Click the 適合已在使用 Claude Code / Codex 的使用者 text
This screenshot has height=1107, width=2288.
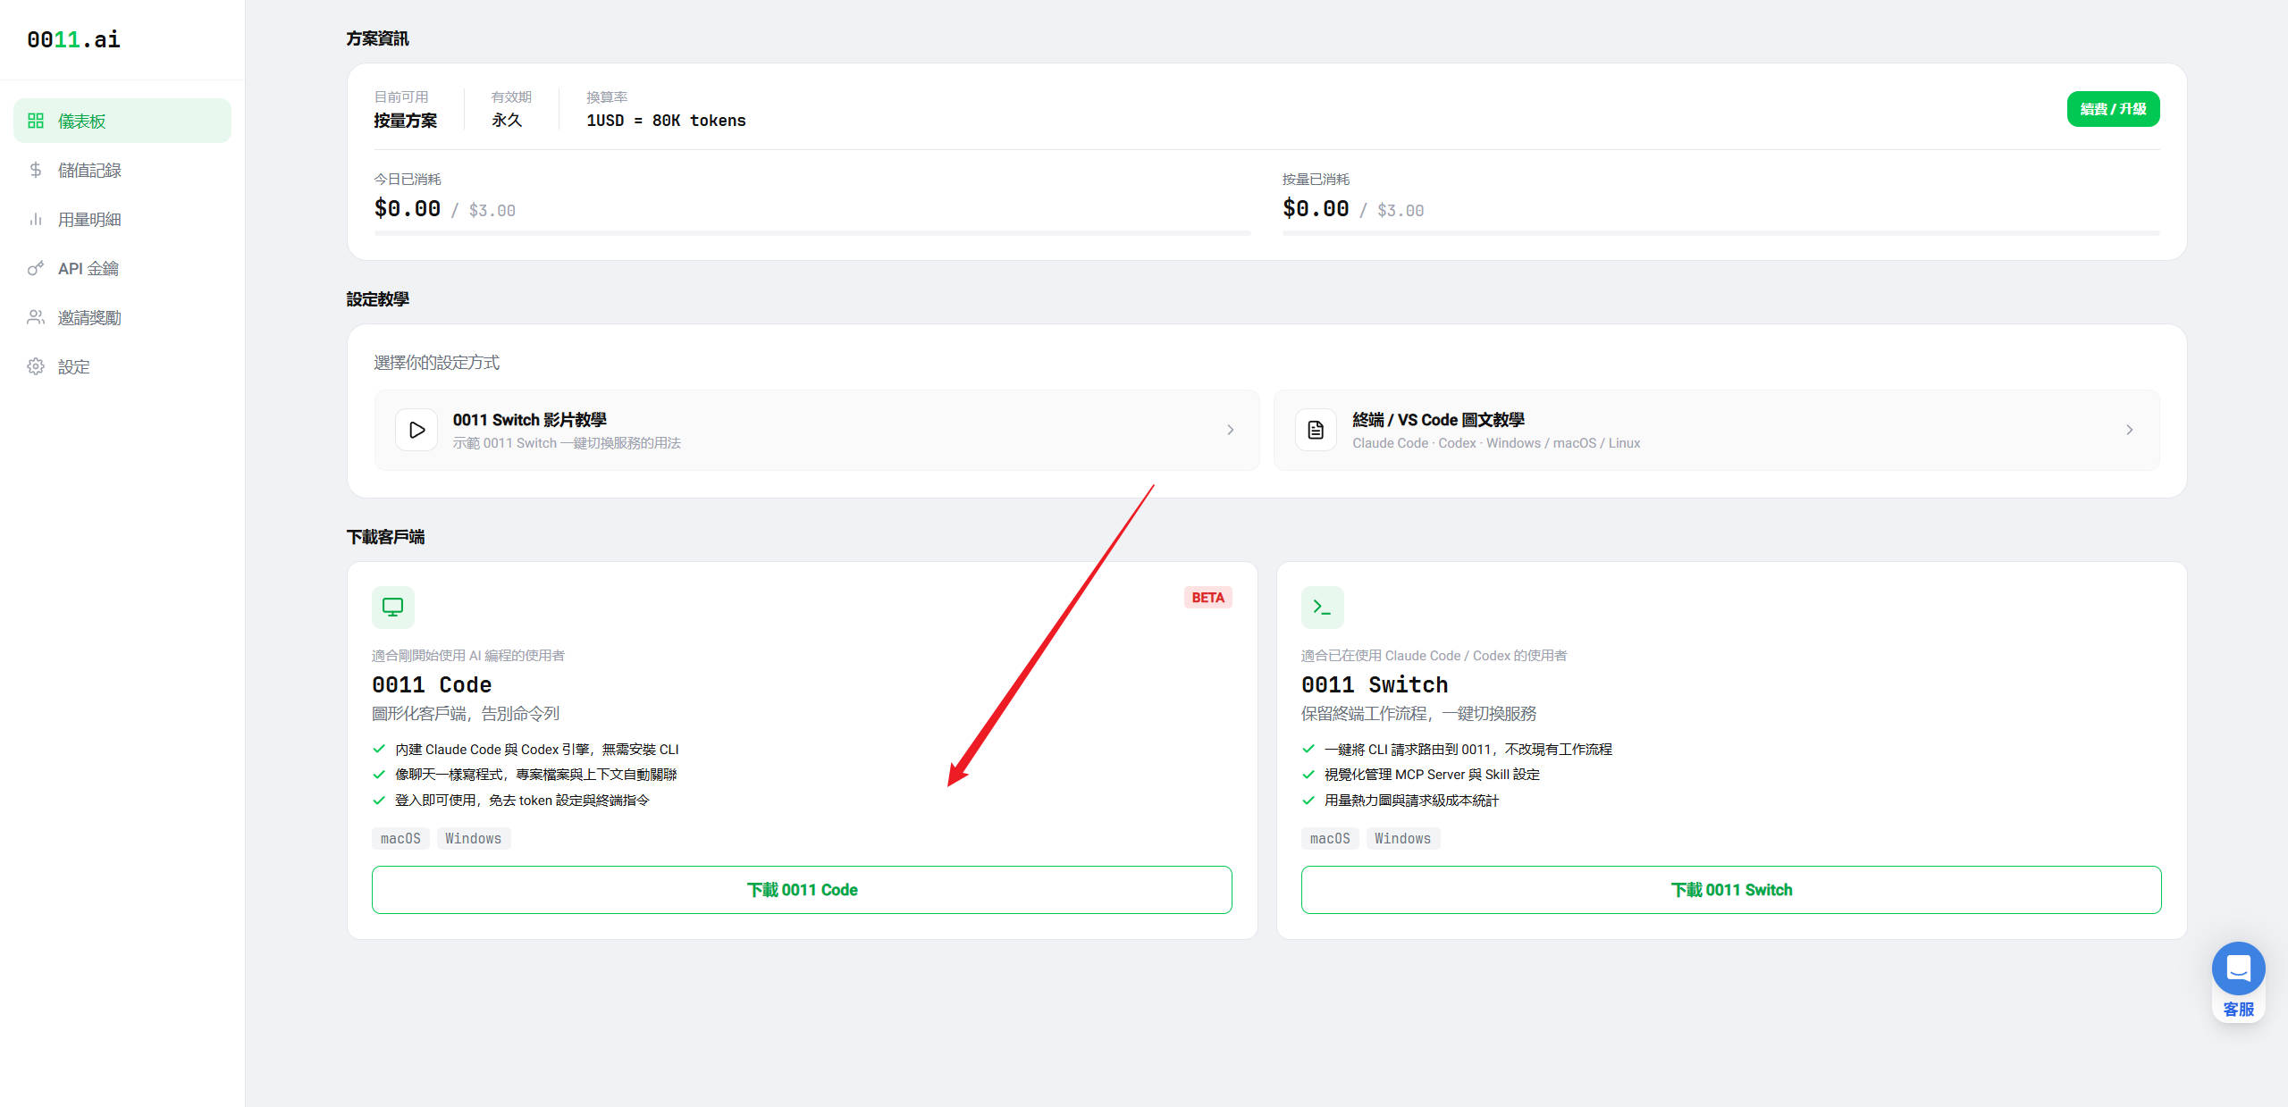1434,656
